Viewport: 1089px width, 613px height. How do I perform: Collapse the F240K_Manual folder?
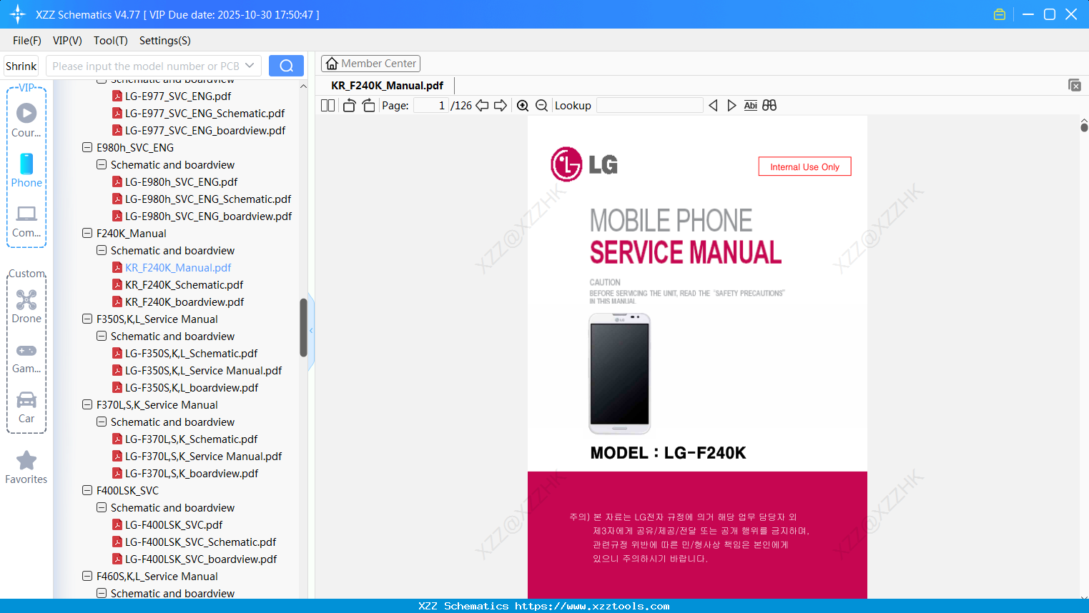point(86,233)
